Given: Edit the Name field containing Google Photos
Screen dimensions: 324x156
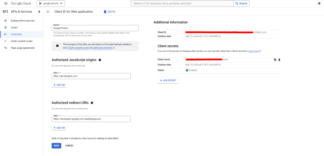Looking at the screenshot, I should click(95, 28).
